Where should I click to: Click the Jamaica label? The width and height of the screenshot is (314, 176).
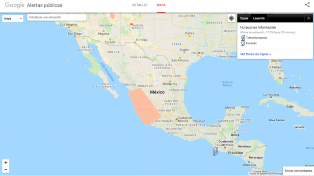click(x=299, y=127)
